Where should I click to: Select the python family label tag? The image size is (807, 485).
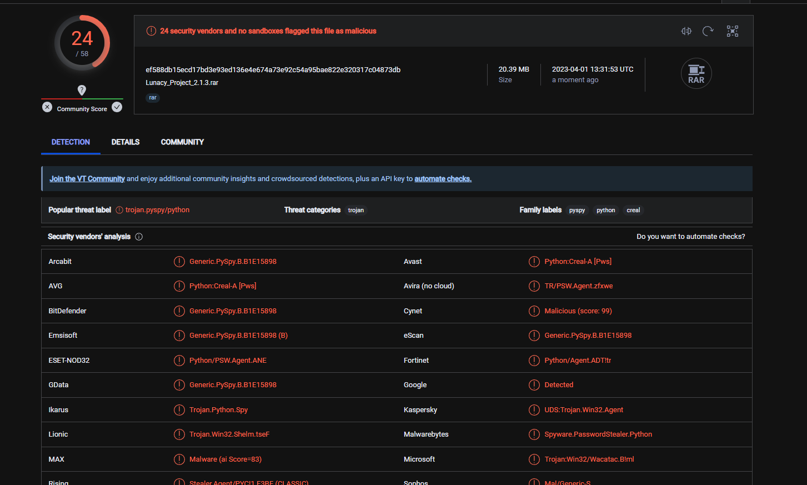[606, 210]
